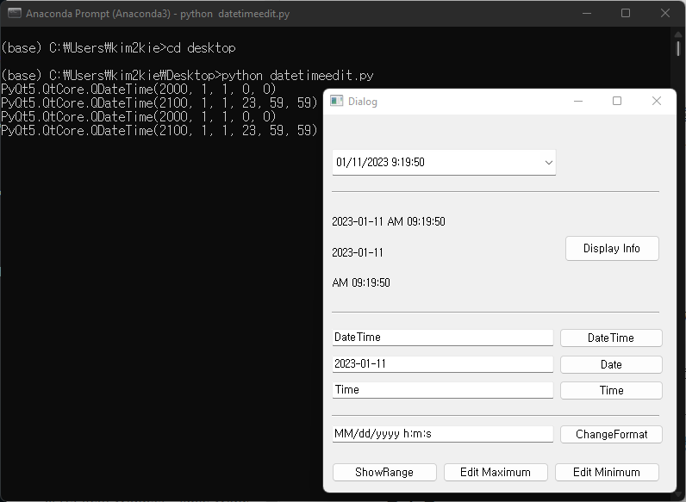Image resolution: width=686 pixels, height=502 pixels.
Task: Click the Anaconda Prompt title bar icon
Action: coord(14,14)
